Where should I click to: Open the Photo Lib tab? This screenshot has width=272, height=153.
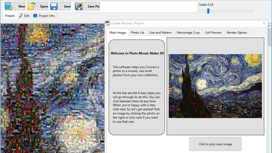(138, 33)
